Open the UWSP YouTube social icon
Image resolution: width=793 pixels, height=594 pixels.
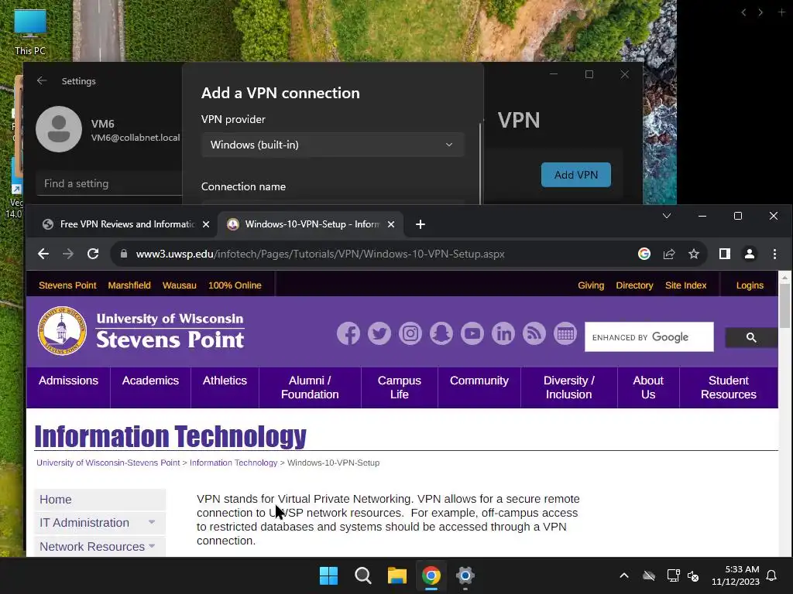coord(472,334)
